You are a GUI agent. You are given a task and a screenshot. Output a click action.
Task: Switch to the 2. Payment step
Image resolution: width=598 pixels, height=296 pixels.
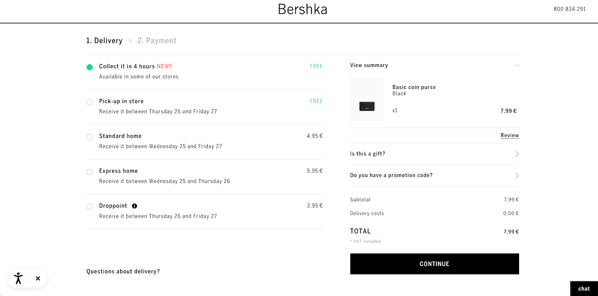tap(157, 41)
